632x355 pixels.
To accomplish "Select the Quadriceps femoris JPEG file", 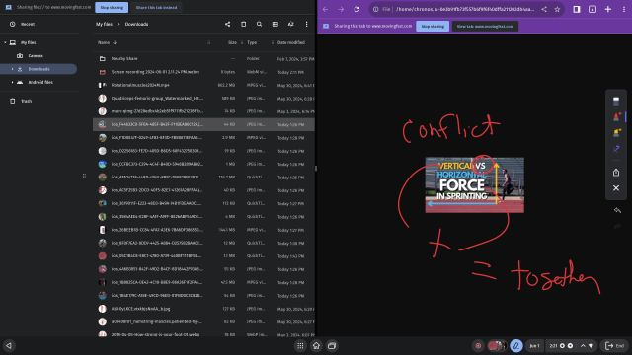I will click(x=203, y=99).
